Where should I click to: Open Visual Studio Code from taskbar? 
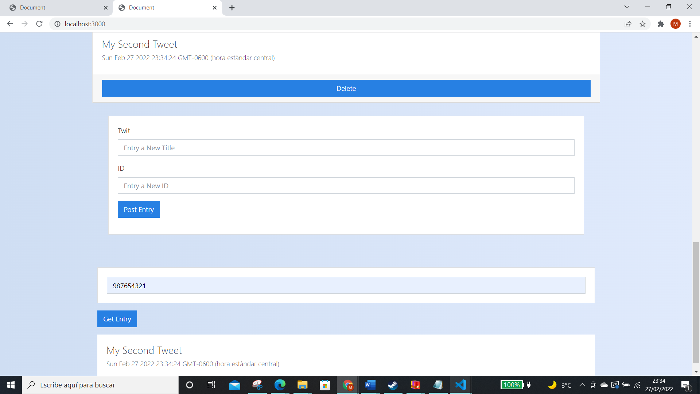pos(461,385)
